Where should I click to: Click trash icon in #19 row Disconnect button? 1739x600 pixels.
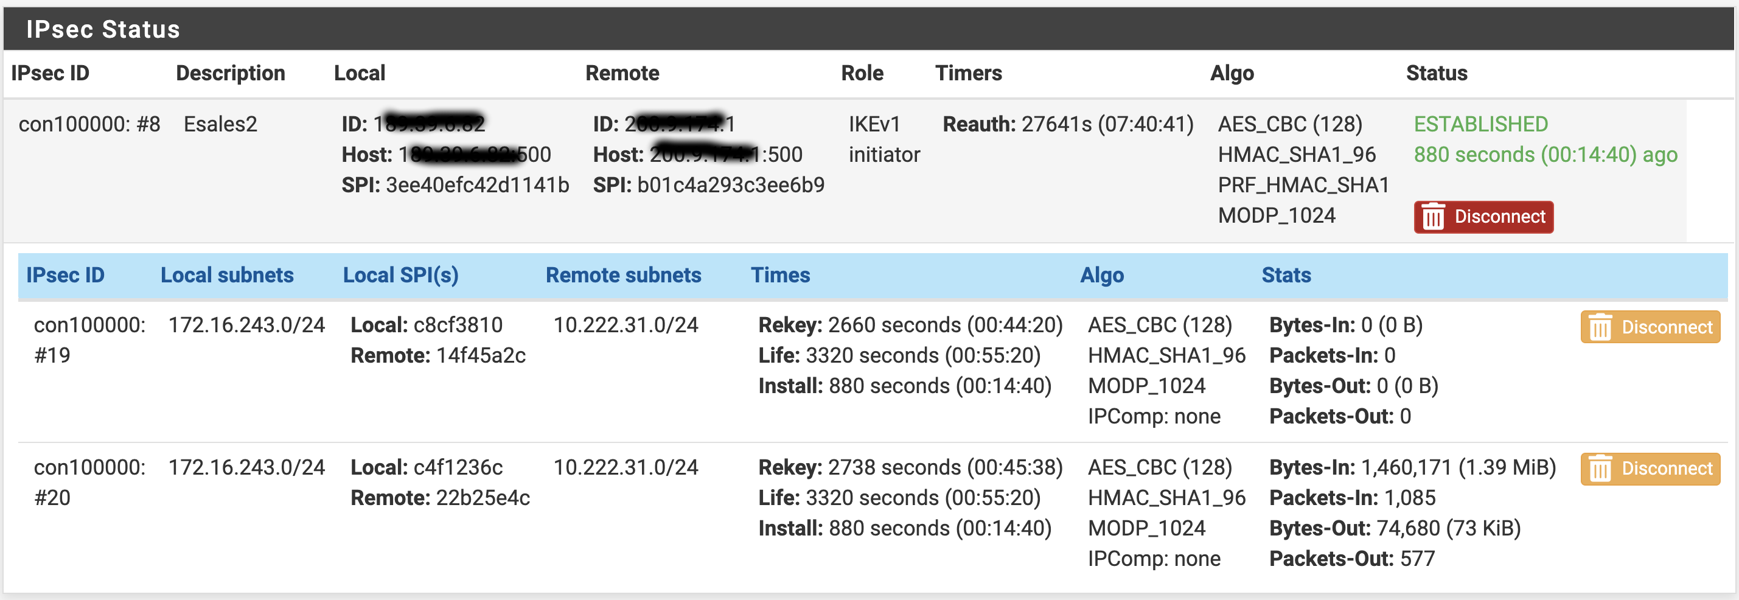[1600, 327]
